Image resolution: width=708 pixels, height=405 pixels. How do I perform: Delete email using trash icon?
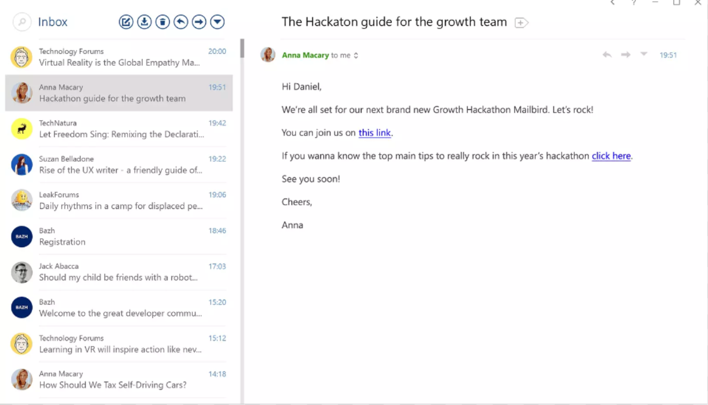pyautogui.click(x=162, y=22)
